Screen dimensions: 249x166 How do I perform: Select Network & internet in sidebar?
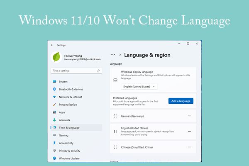coord(76,97)
